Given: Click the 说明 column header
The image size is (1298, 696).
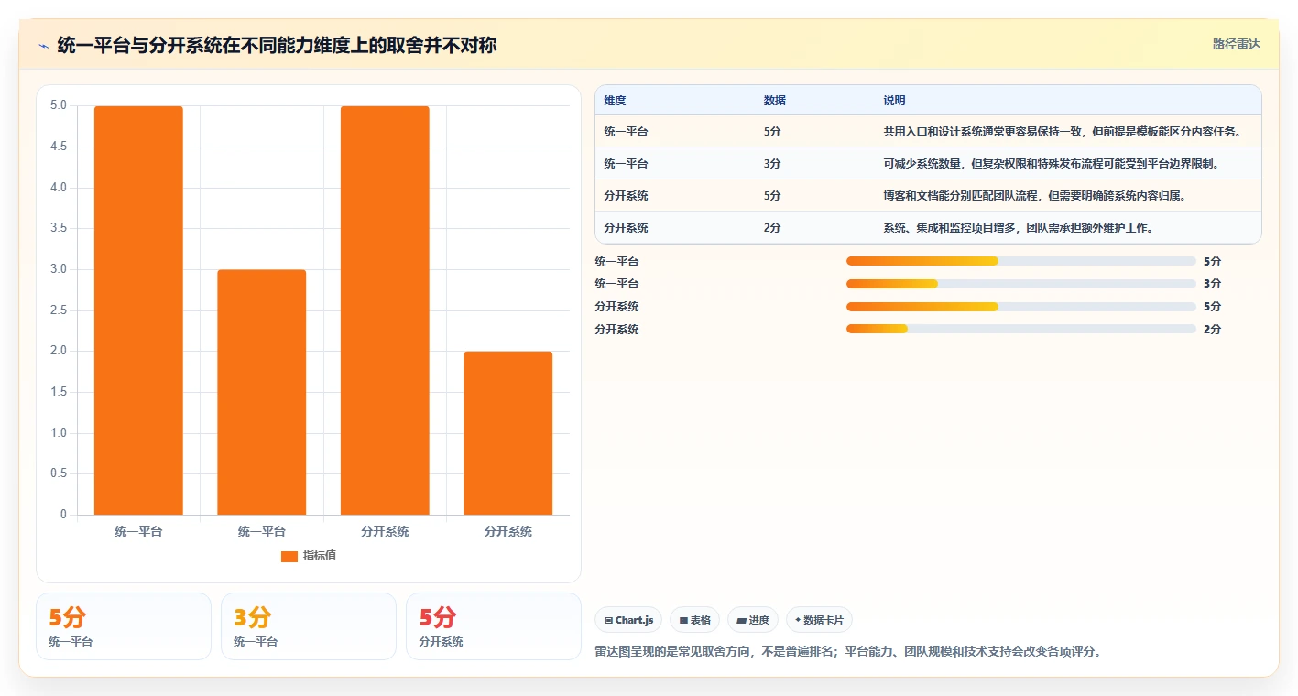Looking at the screenshot, I should pos(894,101).
